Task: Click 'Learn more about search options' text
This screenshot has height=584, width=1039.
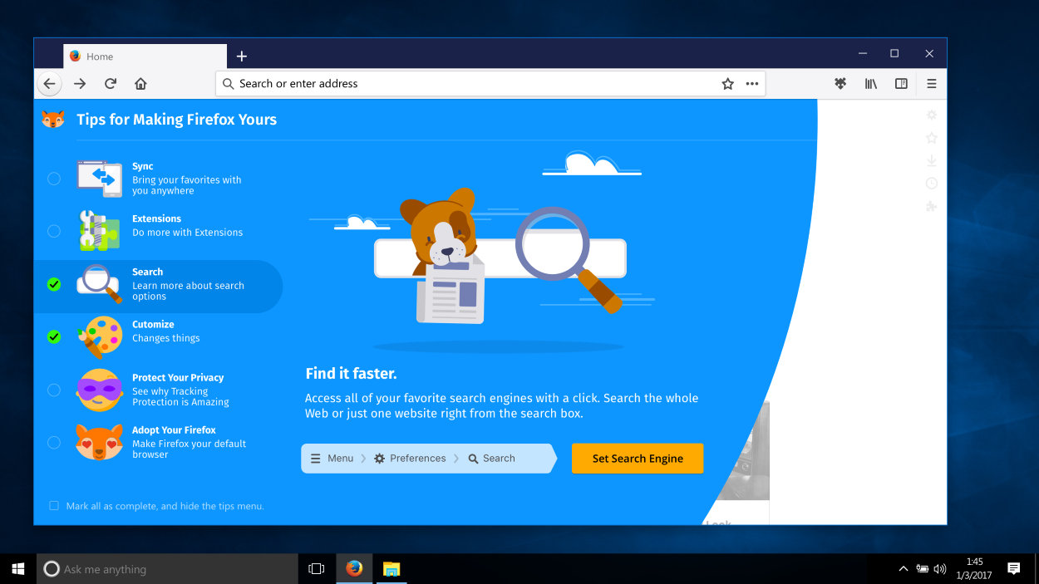Action: point(188,291)
